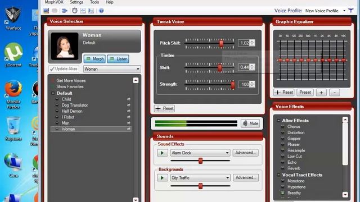Viewport: 360px width, 202px height.
Task: Click the signal-bars icon on the Hell Demon row
Action: [x=129, y=111]
